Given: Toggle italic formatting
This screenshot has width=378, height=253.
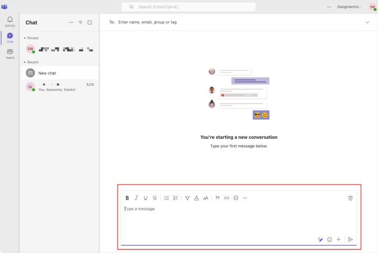Looking at the screenshot, I should (x=136, y=198).
